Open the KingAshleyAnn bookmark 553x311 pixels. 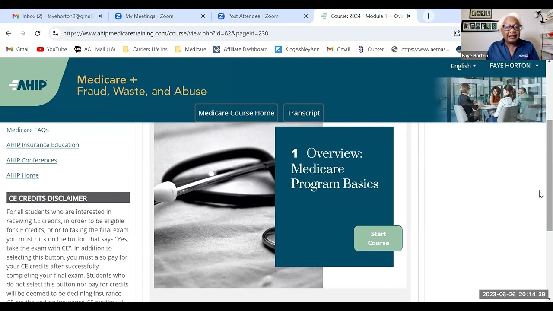click(x=297, y=49)
